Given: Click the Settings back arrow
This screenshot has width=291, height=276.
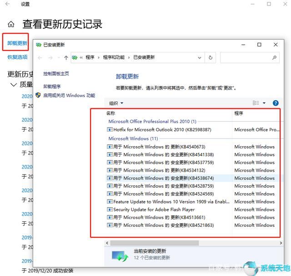Looking at the screenshot, I should 7,4.
